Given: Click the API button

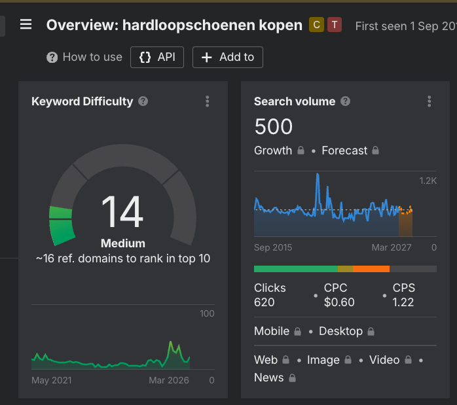Looking at the screenshot, I should [157, 57].
